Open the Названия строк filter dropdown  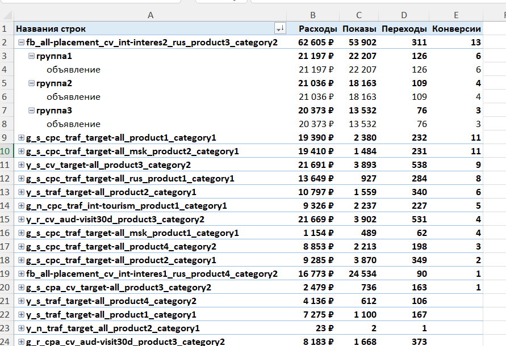pyautogui.click(x=279, y=29)
